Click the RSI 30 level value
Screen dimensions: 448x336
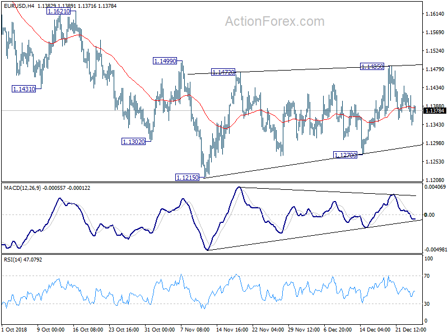click(427, 304)
